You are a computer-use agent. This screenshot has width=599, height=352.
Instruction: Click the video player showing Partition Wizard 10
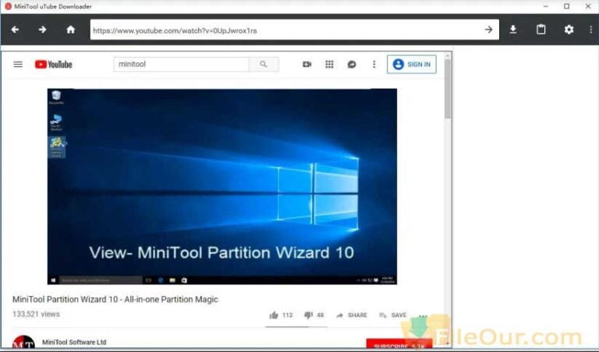222,186
